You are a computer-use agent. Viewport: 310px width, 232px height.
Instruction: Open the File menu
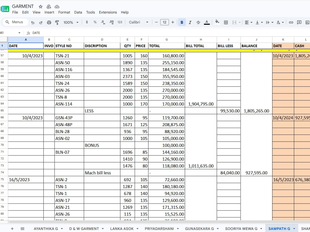pos(15,12)
